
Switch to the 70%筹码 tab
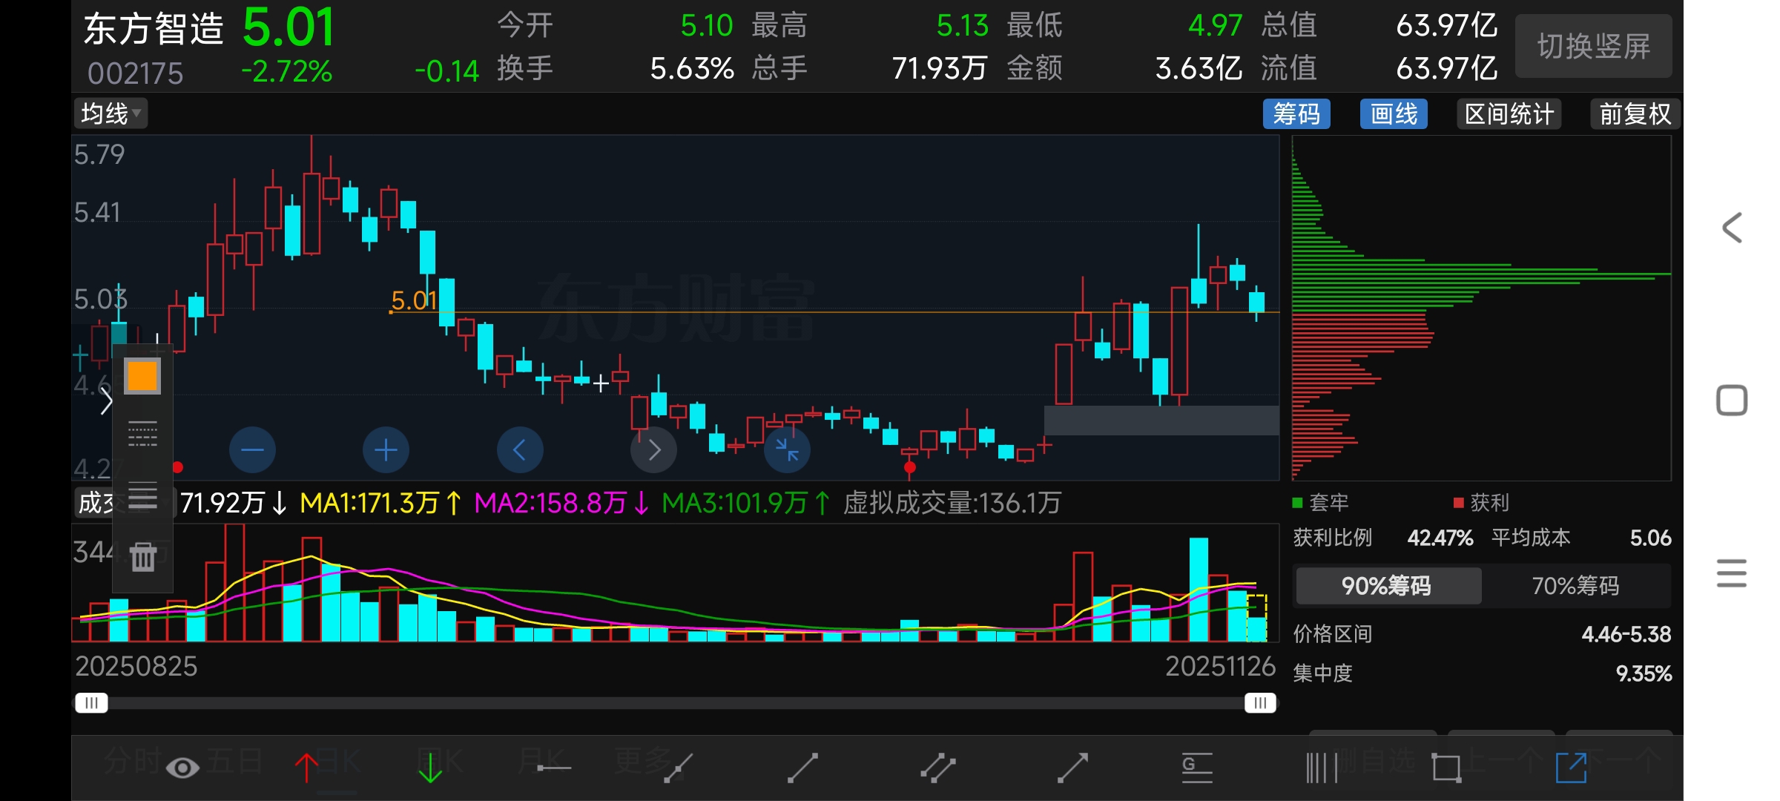[x=1575, y=586]
